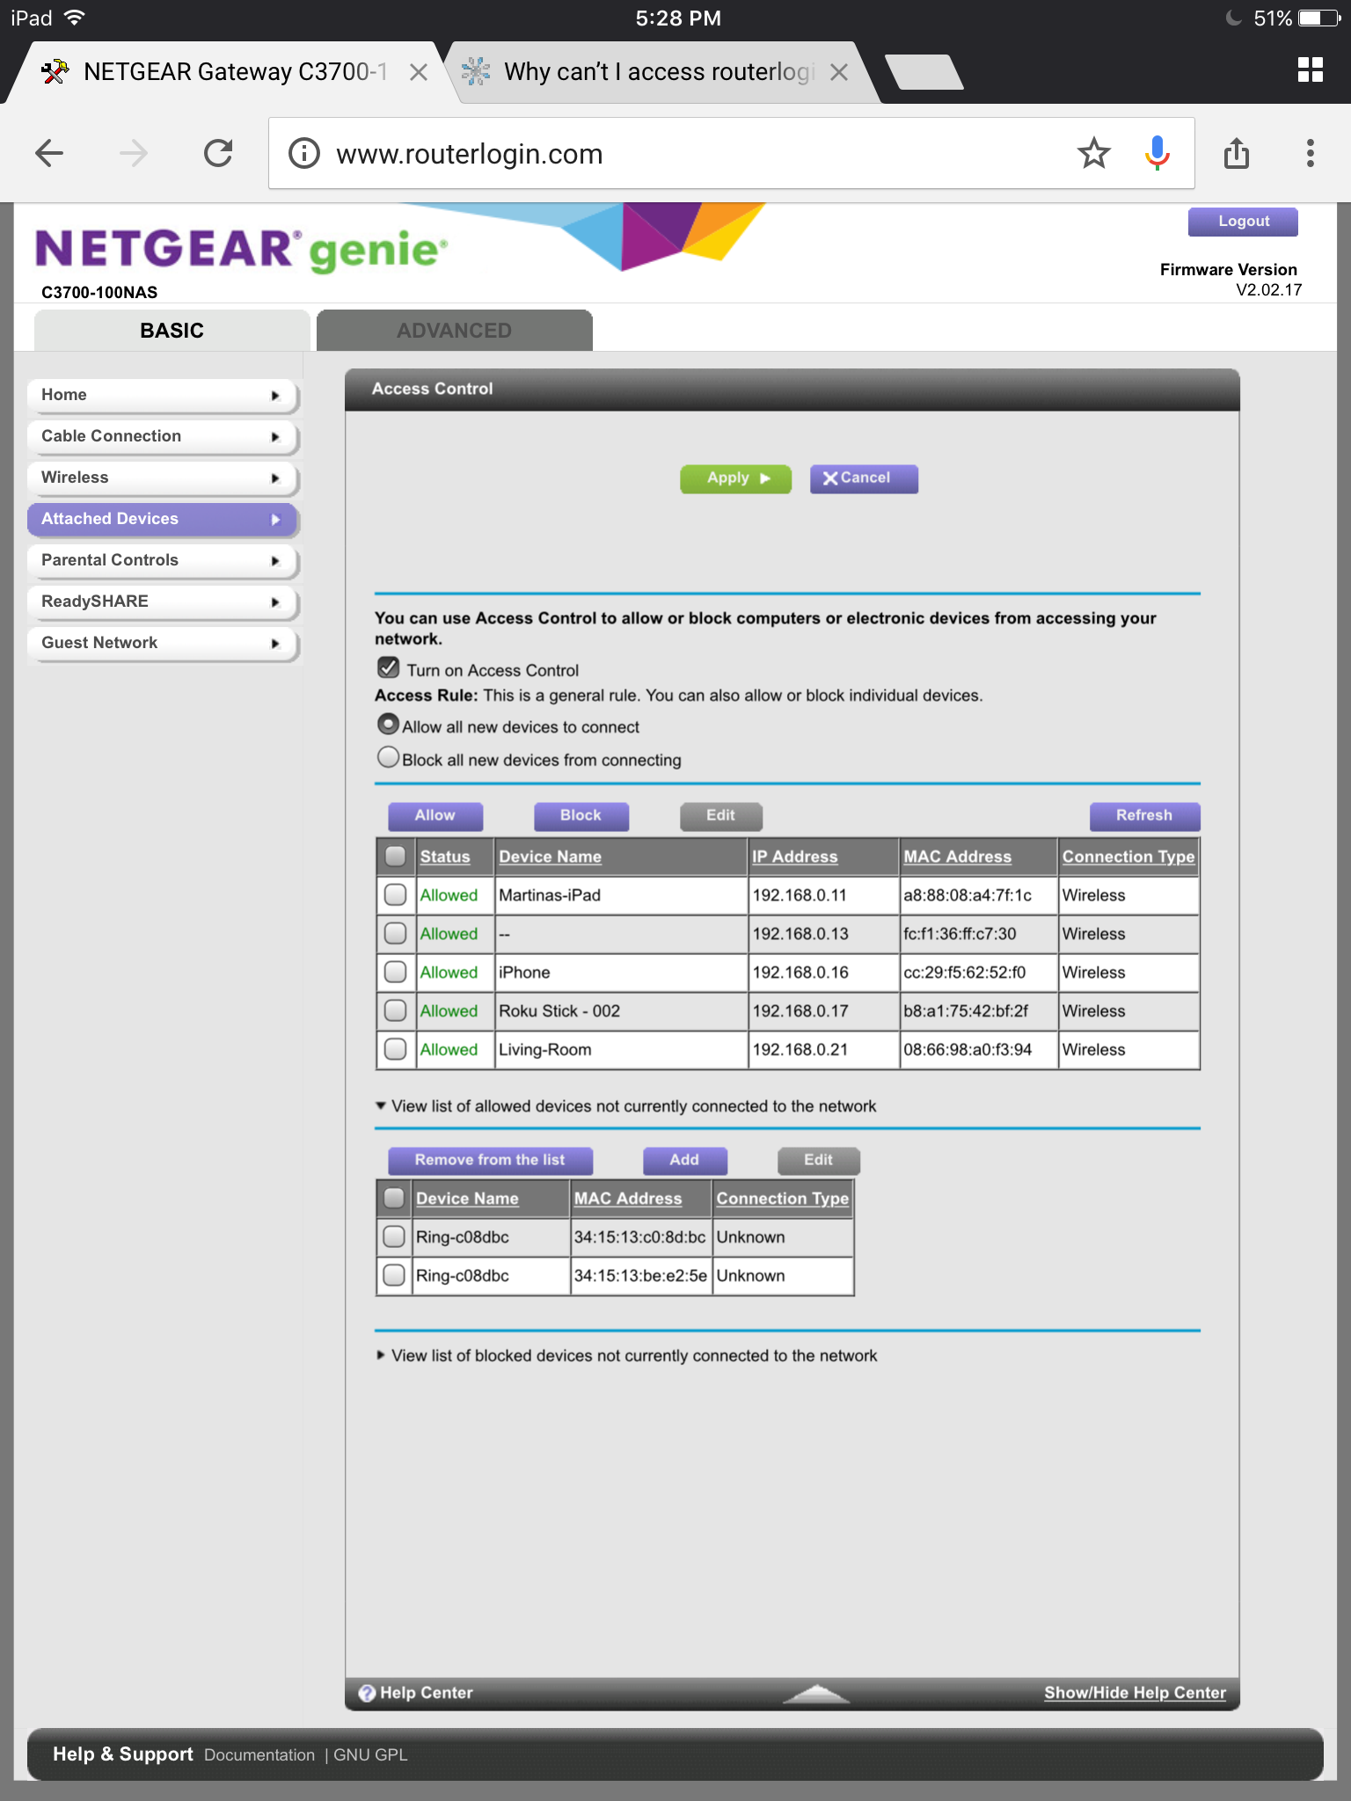Switch to the Why can't I access routerlogin tab
Image resolution: width=1351 pixels, height=1801 pixels.
[x=660, y=72]
